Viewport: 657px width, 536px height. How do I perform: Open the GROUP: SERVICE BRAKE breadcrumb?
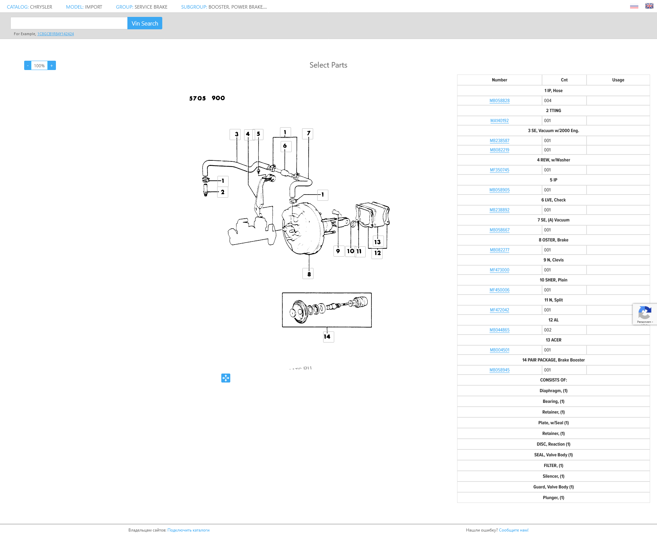(x=142, y=7)
